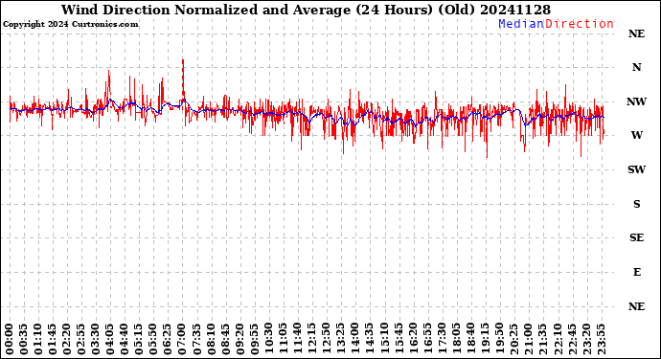Click the 21:00 time label
The height and width of the screenshot is (359, 661).
528,340
